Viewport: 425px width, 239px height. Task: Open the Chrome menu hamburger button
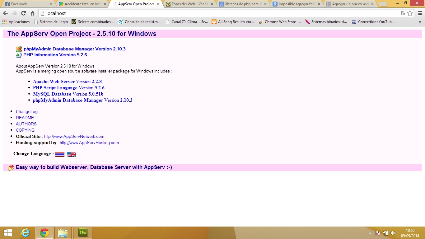coord(420,13)
